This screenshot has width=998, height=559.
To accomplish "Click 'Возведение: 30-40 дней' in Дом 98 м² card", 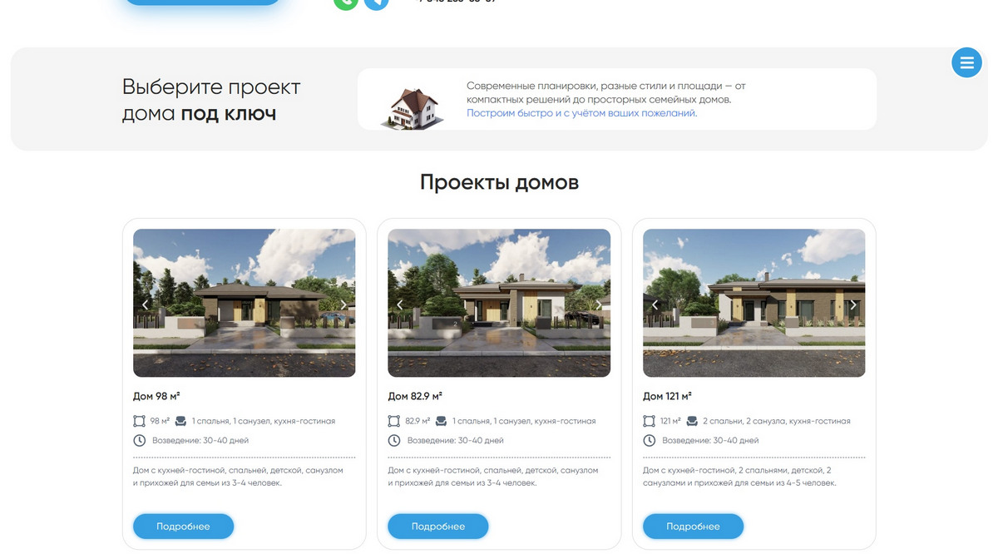I will click(x=200, y=440).
